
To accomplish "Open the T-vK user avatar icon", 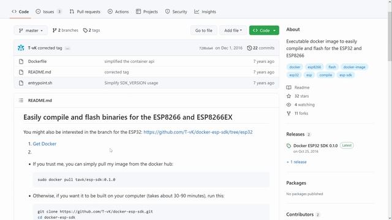I will 21,48.
